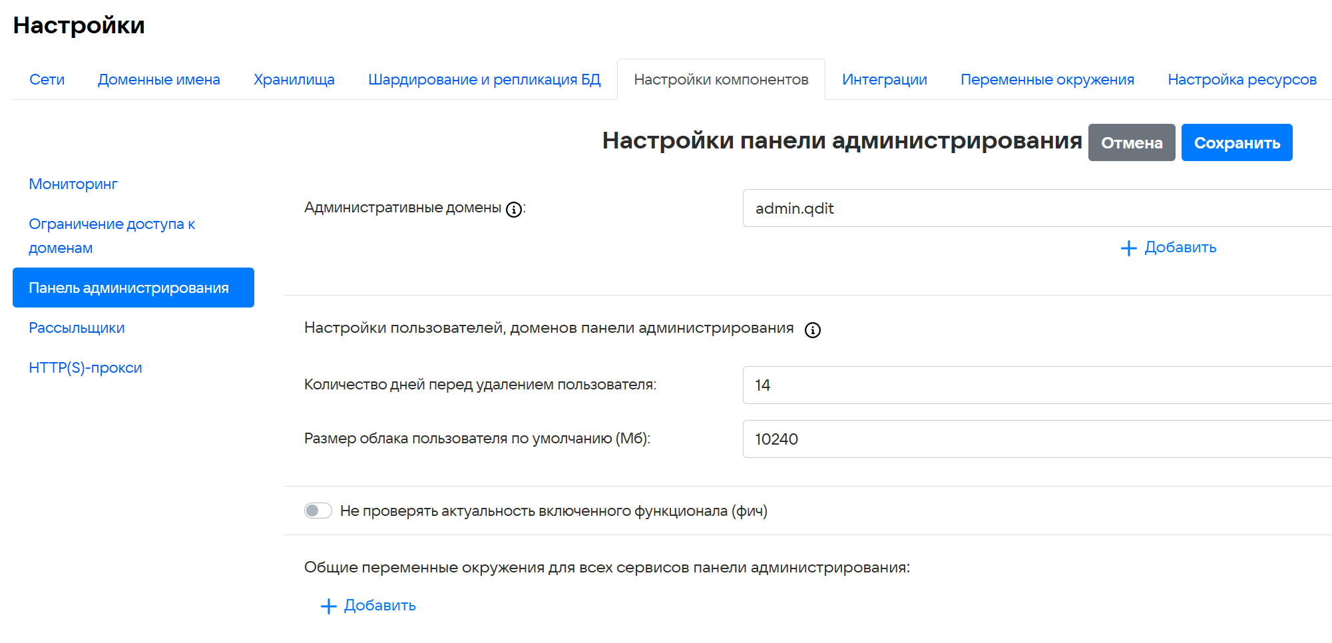Select the Настройки компонентов tab
This screenshot has width=1332, height=643.
(721, 80)
